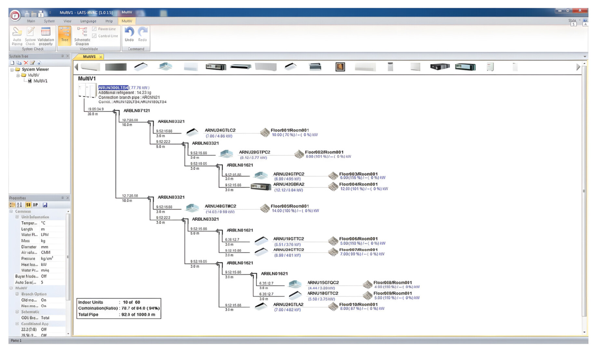This screenshot has width=595, height=351.
Task: Toggle the Control Line checkbox
Action: [94, 36]
